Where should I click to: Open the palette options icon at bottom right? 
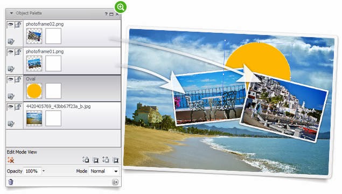click(115, 182)
